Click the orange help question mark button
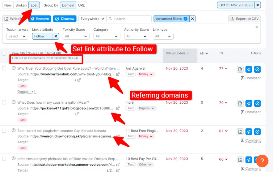Image resolution: width=273 pixels, height=172 pixels. [262, 161]
